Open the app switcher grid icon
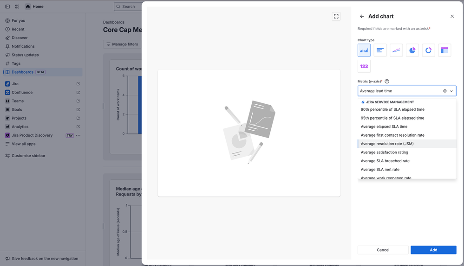The height and width of the screenshot is (266, 464). 17,6
